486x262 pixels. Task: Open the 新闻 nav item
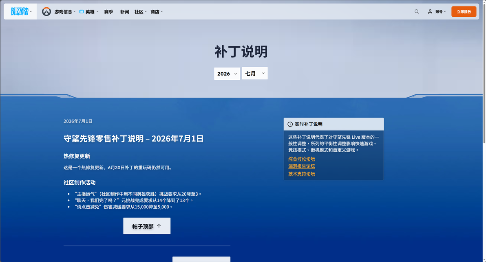[125, 11]
